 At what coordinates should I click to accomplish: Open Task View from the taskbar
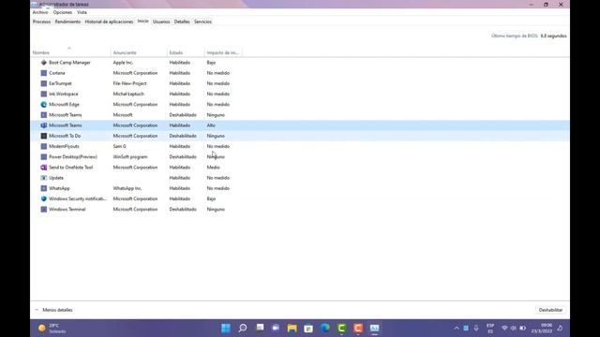[260, 329]
